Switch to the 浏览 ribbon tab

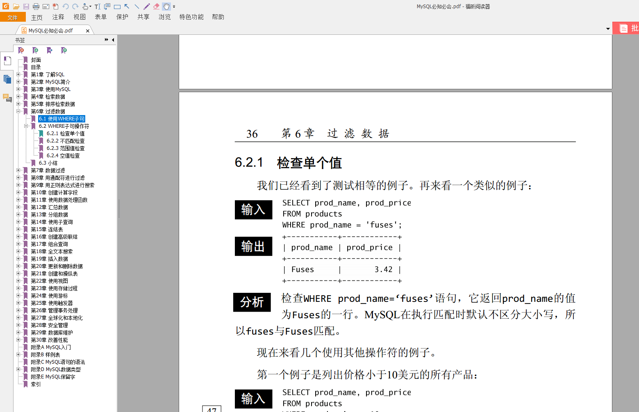click(x=165, y=17)
